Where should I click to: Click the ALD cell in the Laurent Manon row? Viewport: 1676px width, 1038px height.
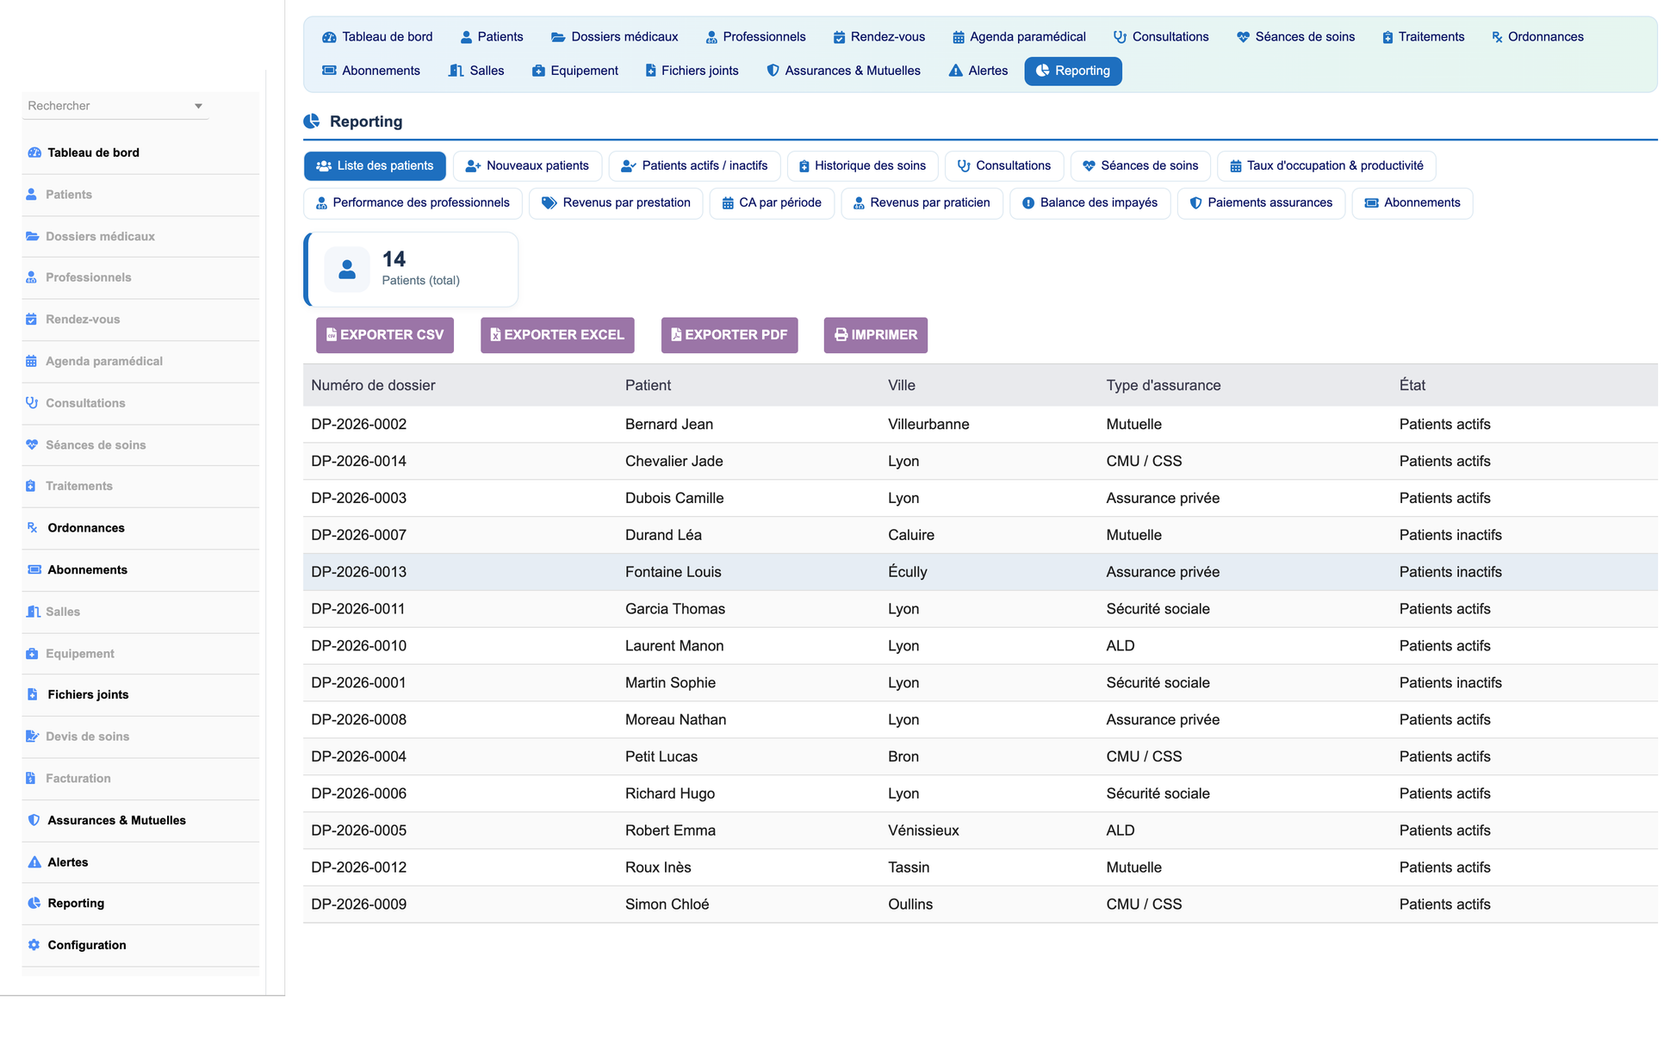click(1120, 646)
